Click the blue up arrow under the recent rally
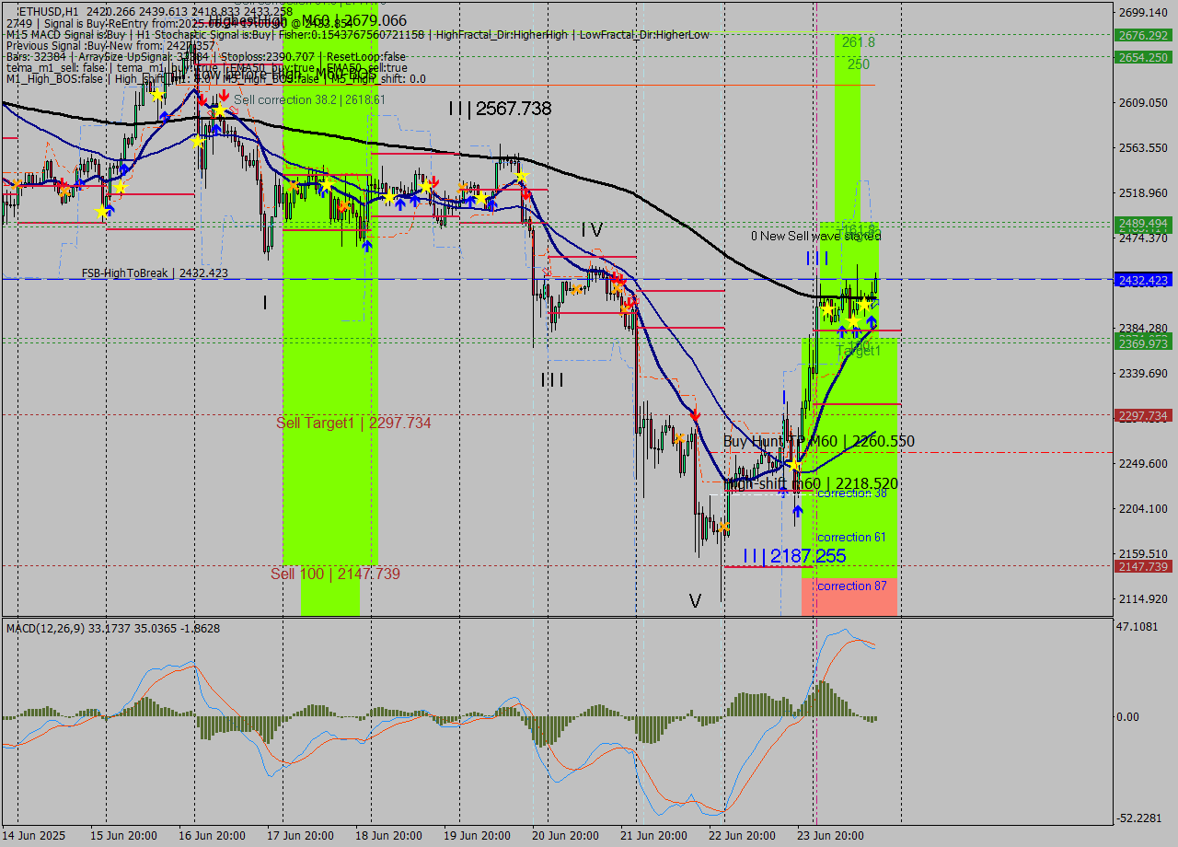Image resolution: width=1178 pixels, height=847 pixels. coord(871,321)
